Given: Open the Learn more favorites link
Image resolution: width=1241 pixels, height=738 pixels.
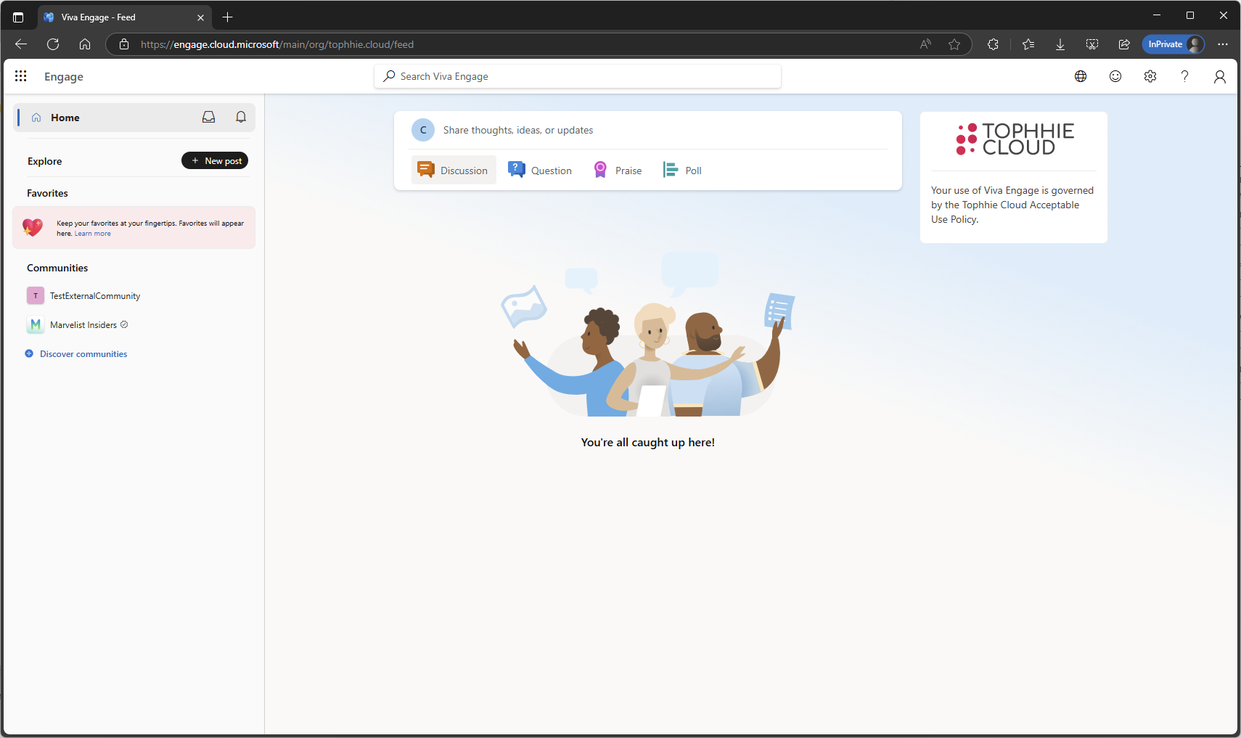Looking at the screenshot, I should 93,234.
